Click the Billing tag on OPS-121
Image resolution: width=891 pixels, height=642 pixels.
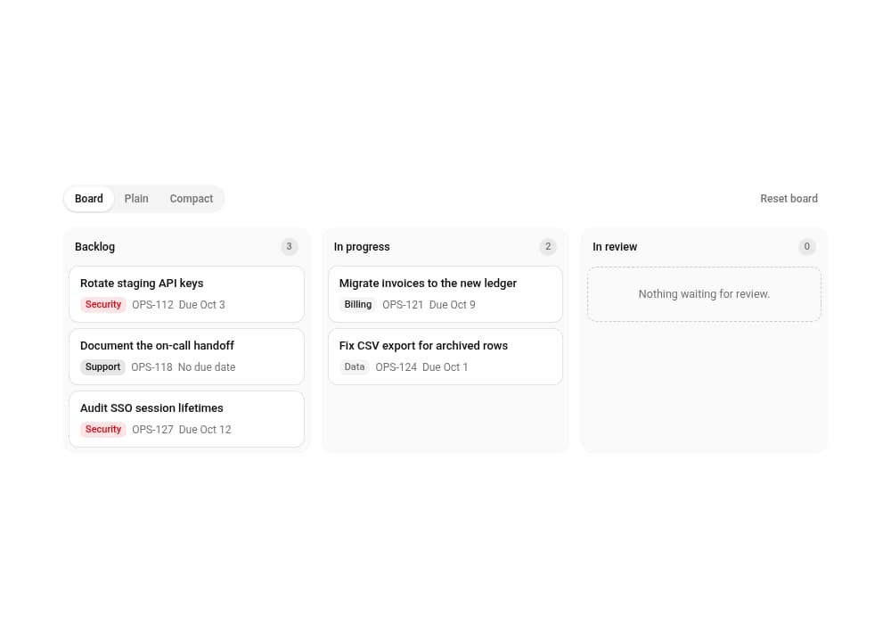[358, 304]
